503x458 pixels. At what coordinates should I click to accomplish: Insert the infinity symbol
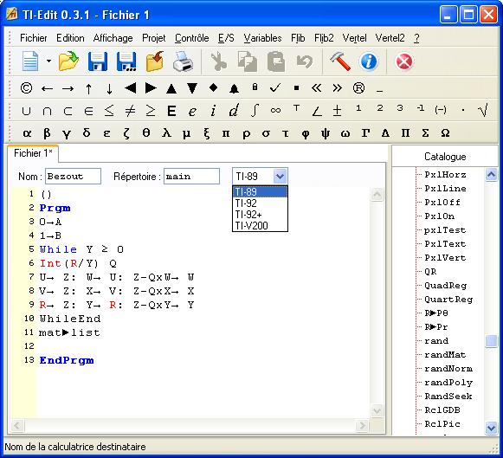[275, 111]
